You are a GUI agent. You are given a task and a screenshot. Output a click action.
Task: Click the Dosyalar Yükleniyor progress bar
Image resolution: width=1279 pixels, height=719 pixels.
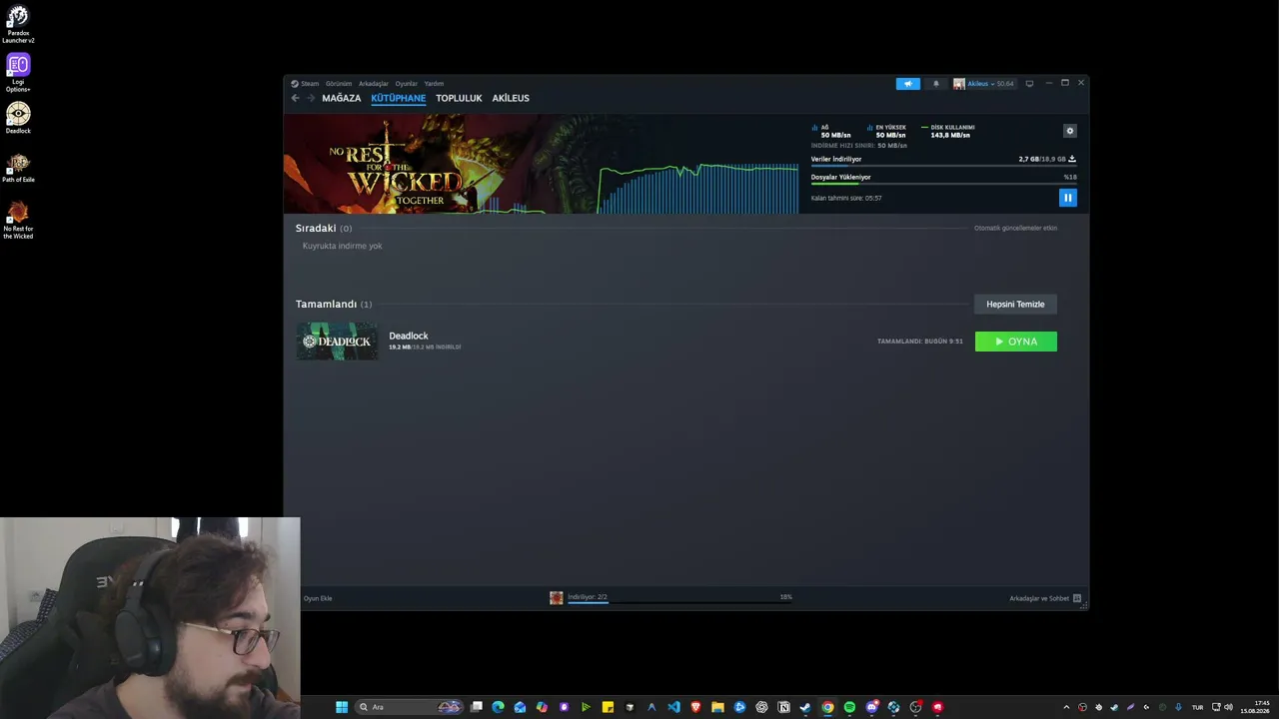pyautogui.click(x=943, y=184)
